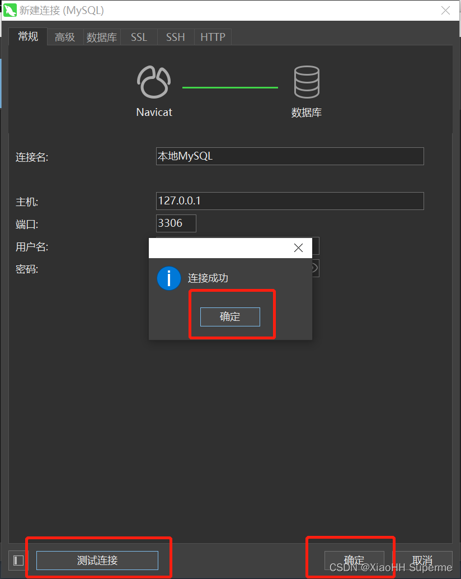
Task: Click the 连接成功 message text
Action: click(x=208, y=278)
